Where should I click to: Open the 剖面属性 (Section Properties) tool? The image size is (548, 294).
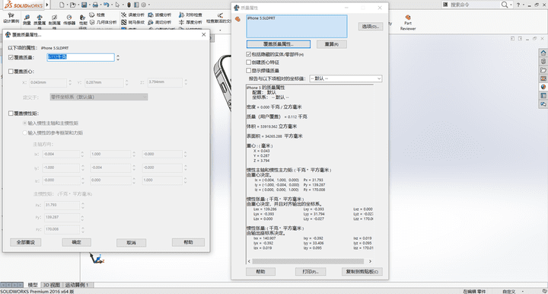54,21
